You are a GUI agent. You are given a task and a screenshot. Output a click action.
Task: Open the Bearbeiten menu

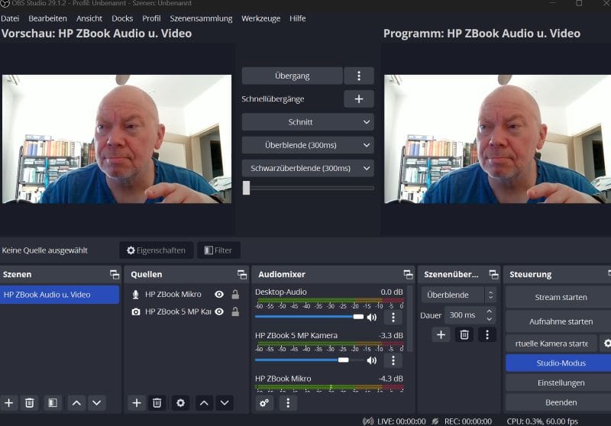47,18
